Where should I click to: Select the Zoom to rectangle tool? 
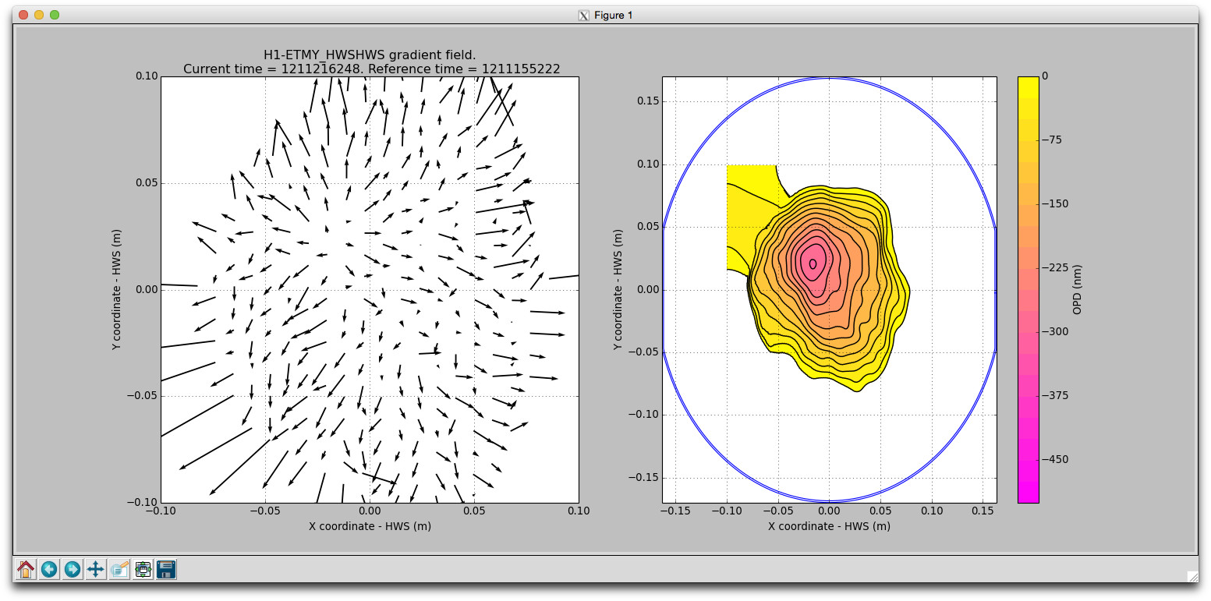(119, 570)
